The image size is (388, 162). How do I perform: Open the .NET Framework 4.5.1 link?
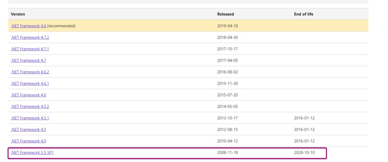point(30,118)
